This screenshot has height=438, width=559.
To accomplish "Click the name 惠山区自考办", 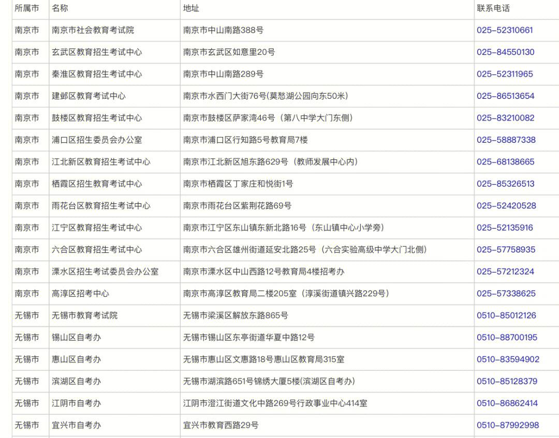I will coord(76,360).
